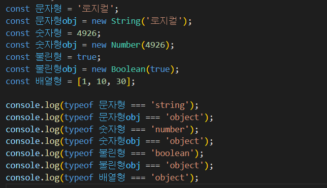Click the 숫자형obj variable in its const declaration

pos(56,45)
